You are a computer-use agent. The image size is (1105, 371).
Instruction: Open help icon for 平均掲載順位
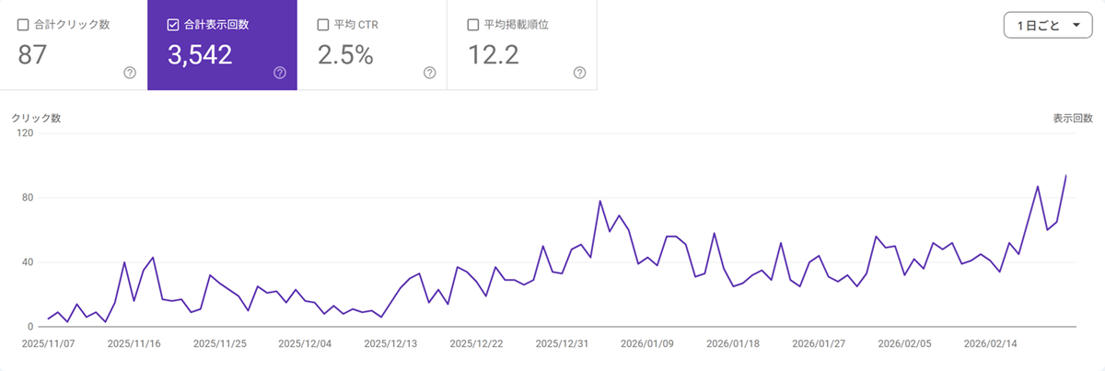tap(579, 73)
